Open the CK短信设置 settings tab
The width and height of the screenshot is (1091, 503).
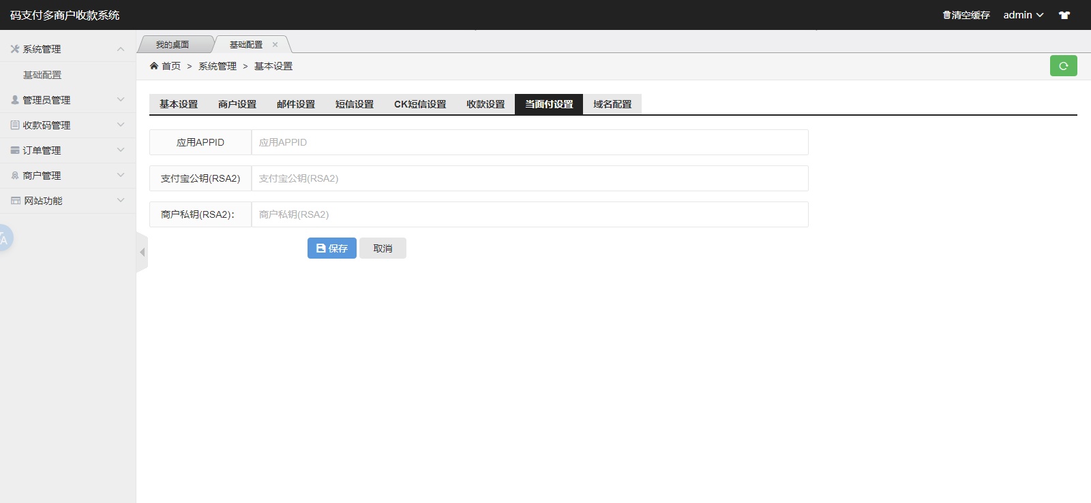pos(420,104)
